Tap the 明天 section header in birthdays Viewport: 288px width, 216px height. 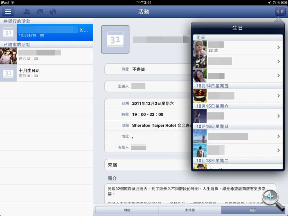click(238, 37)
